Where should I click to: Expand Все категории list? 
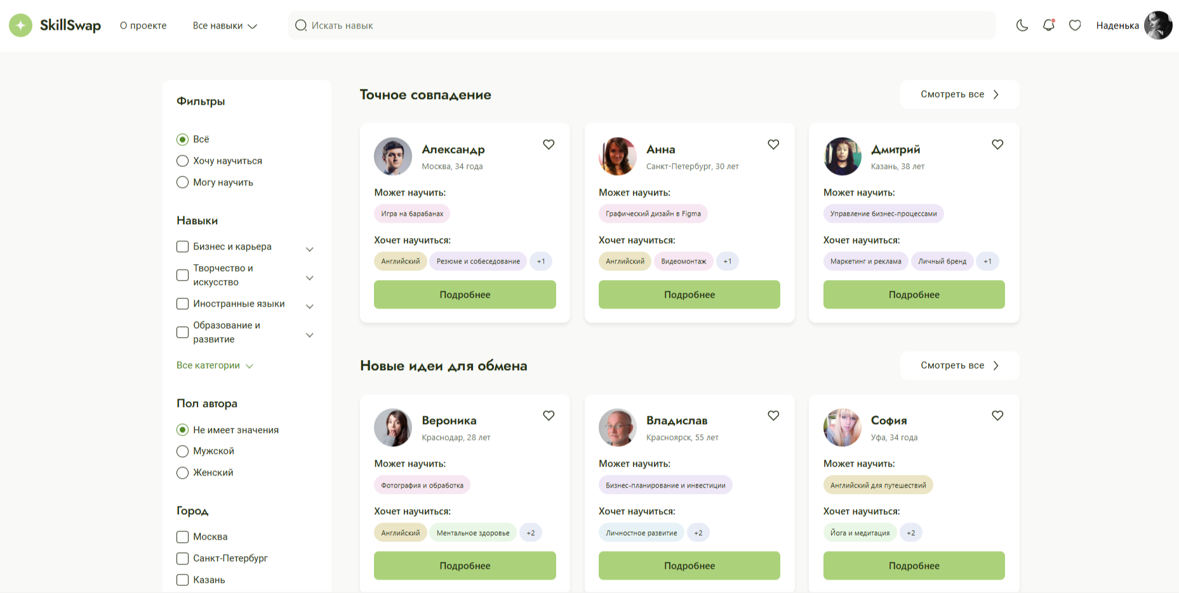(215, 365)
